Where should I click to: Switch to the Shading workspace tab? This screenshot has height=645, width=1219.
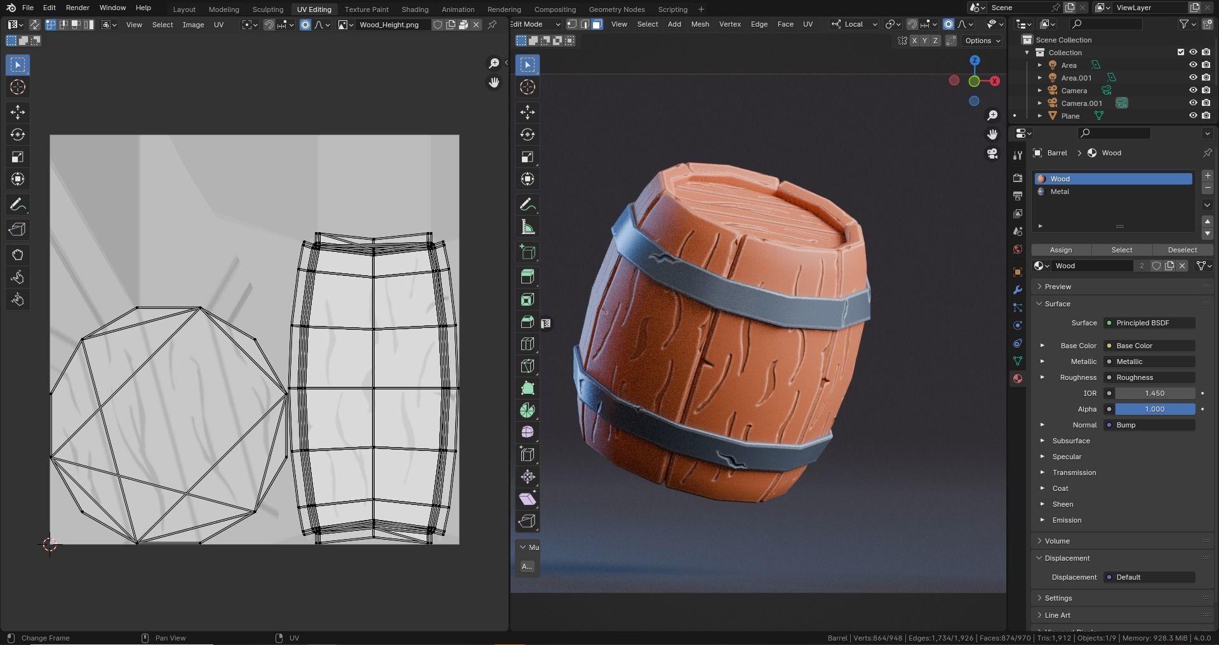[x=415, y=10]
